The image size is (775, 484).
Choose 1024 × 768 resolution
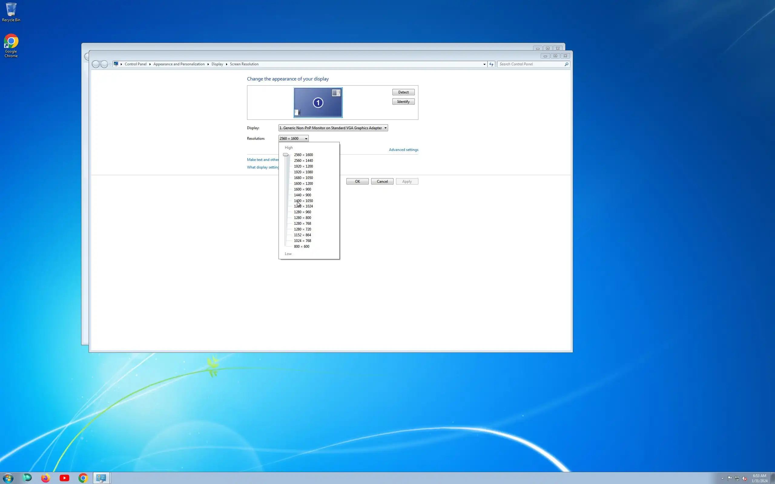[x=302, y=241]
